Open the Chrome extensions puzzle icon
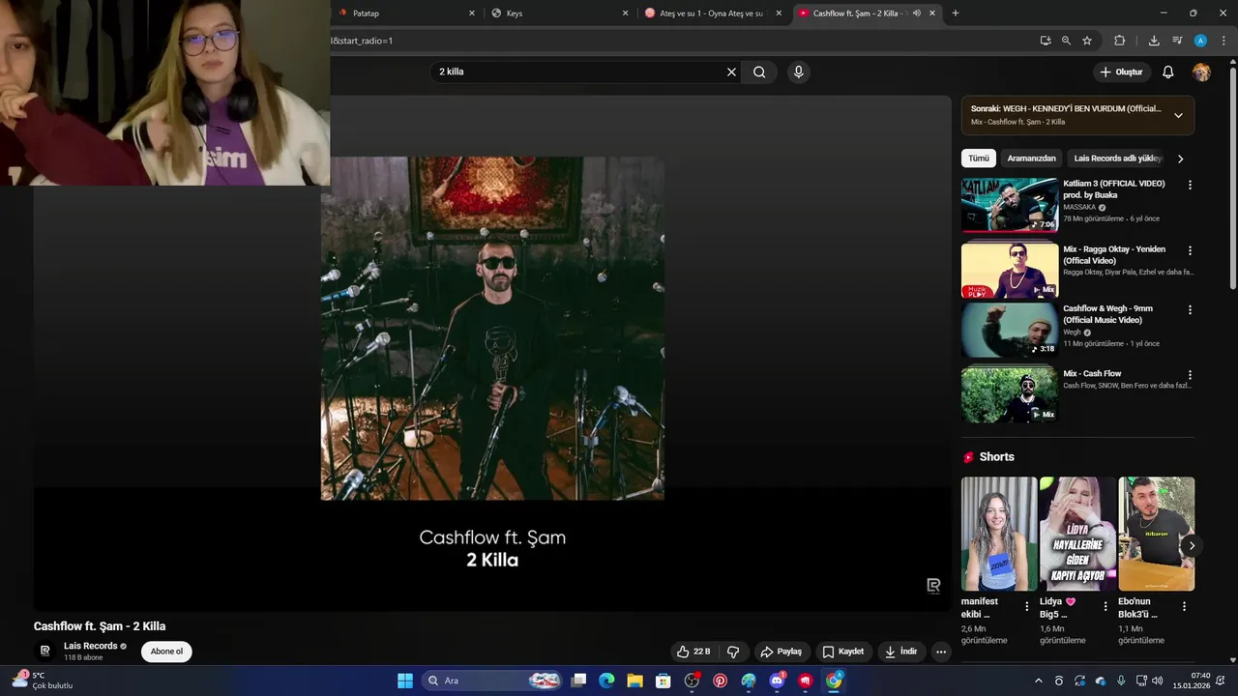1238x696 pixels. coord(1120,41)
